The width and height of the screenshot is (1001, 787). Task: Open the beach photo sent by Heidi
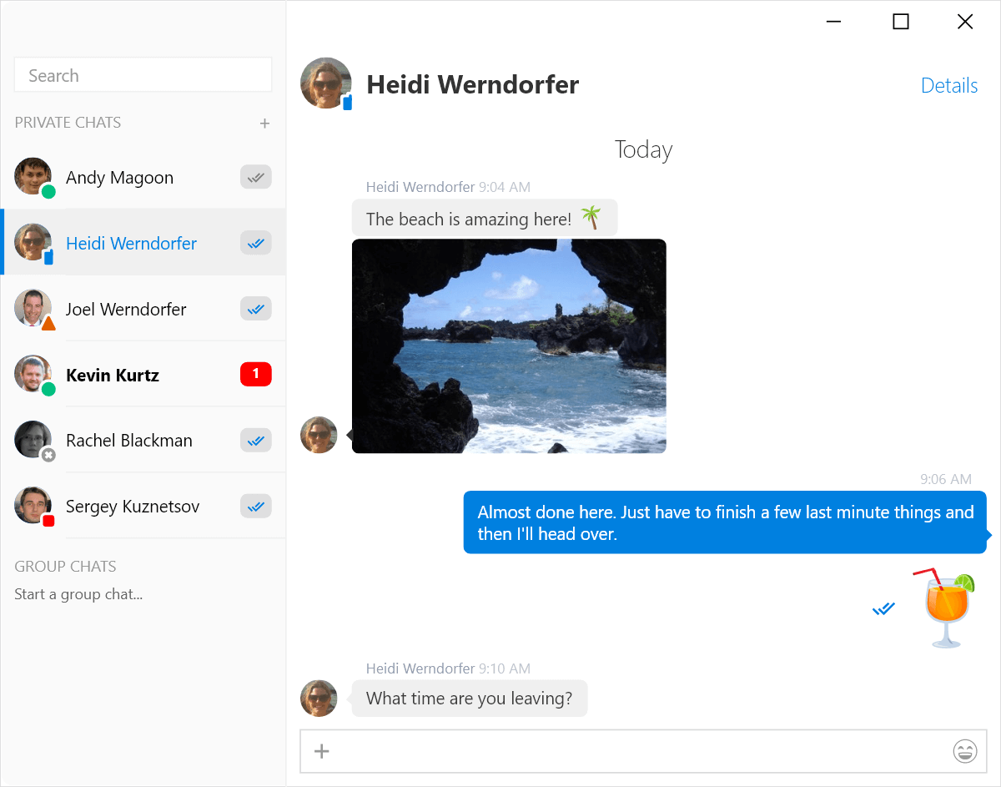[509, 346]
